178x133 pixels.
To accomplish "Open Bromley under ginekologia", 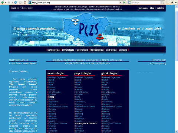I will pyautogui.click(x=106, y=87).
